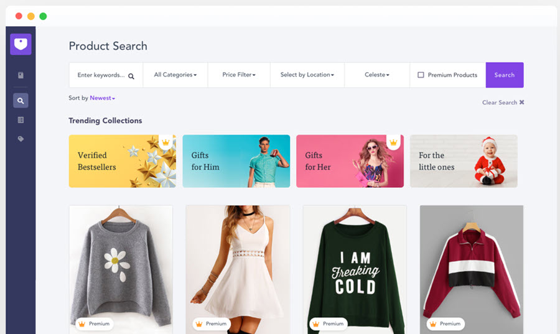Open the Gifts for Her collection

350,161
